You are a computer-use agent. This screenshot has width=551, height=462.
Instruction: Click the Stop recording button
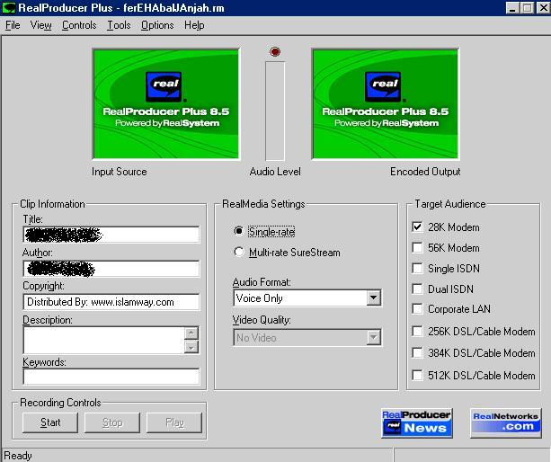112,422
